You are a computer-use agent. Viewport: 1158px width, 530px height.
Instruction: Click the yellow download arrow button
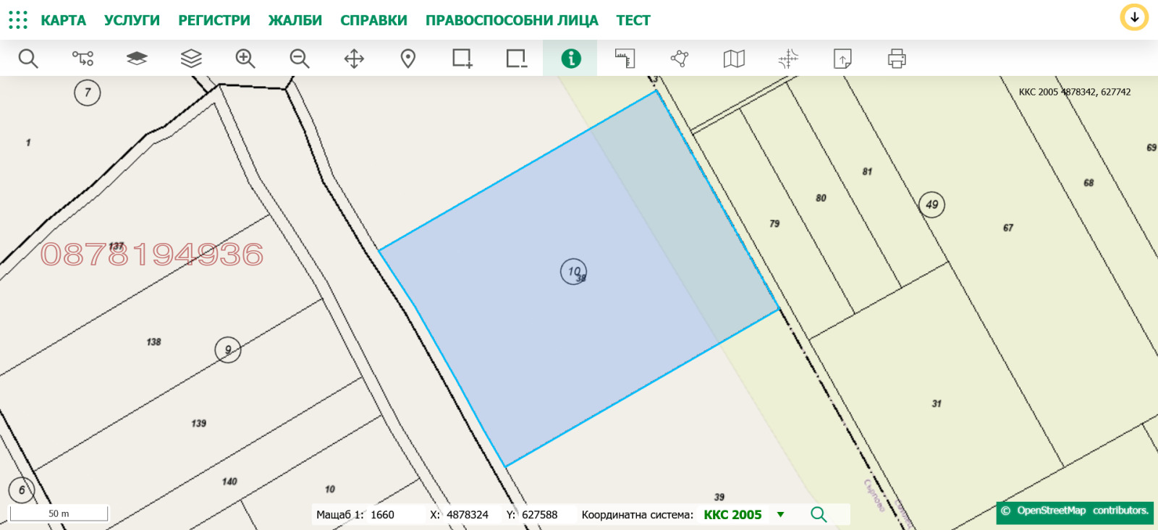(1134, 17)
